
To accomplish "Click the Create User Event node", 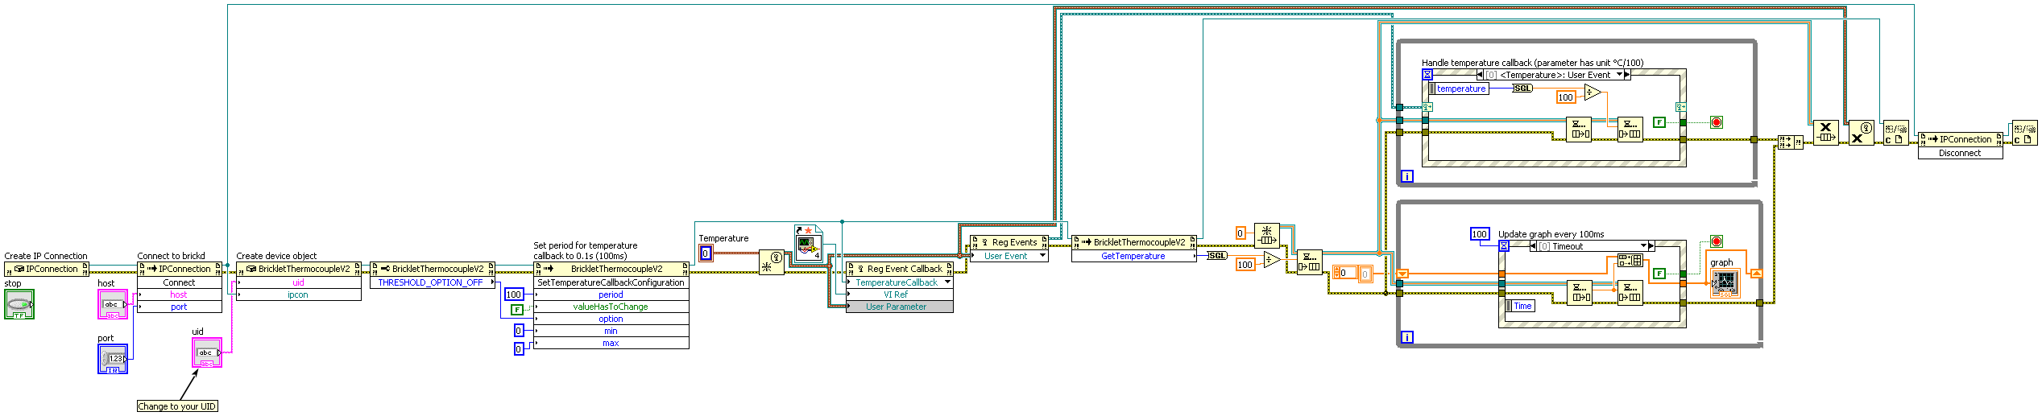I will 771,262.
